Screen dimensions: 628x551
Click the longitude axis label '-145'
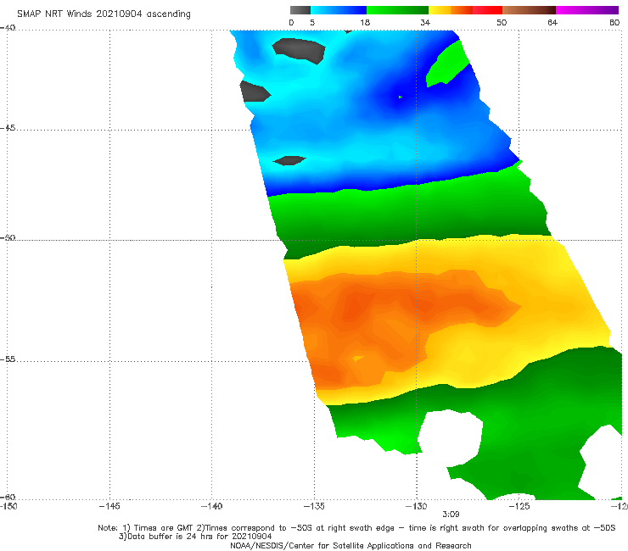pos(109,506)
